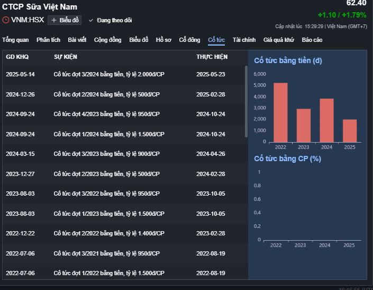Open the Giá quá khứ tab
Screen dimensions: 373x290
coord(279,40)
